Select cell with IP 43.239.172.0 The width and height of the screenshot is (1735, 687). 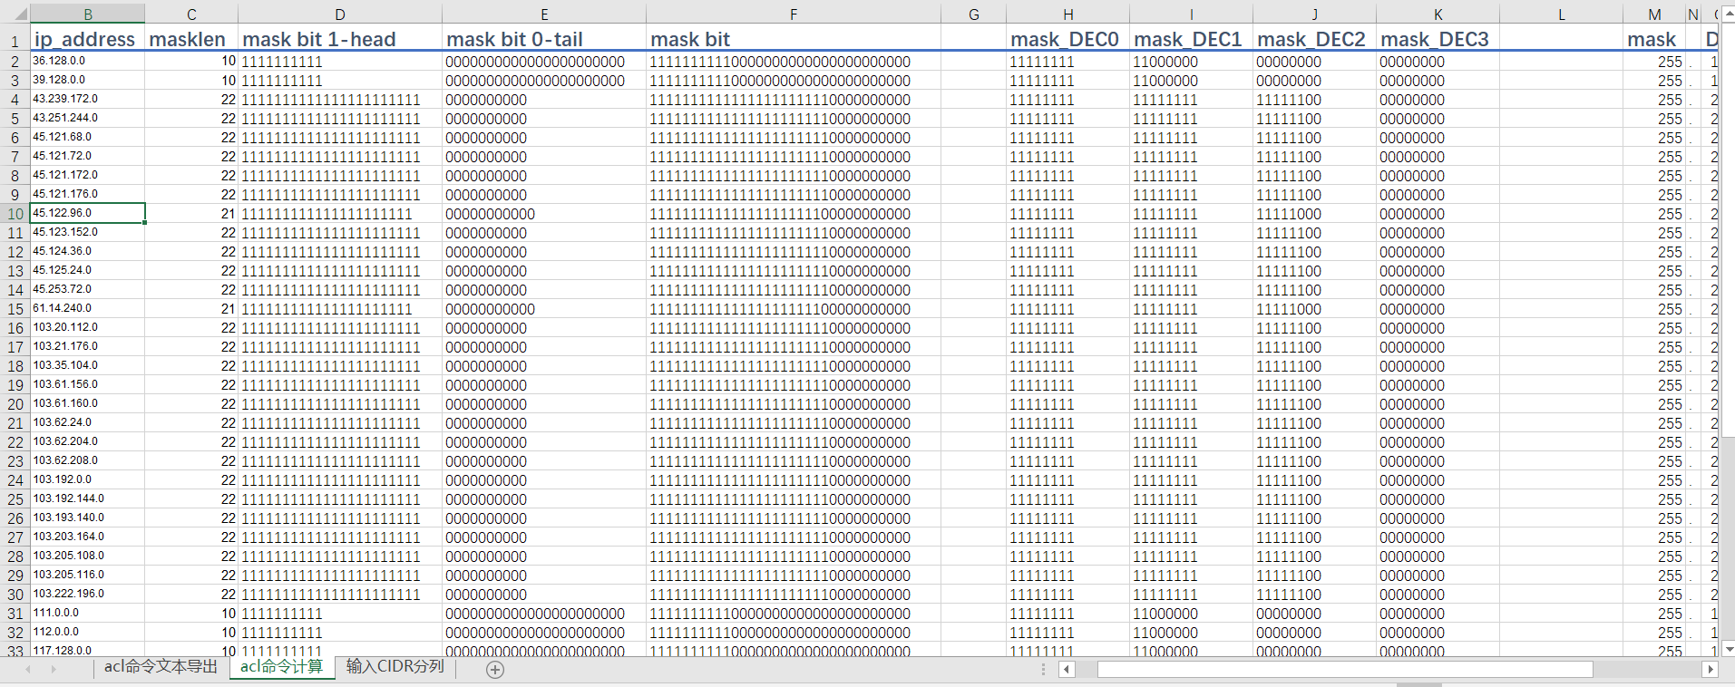click(87, 100)
